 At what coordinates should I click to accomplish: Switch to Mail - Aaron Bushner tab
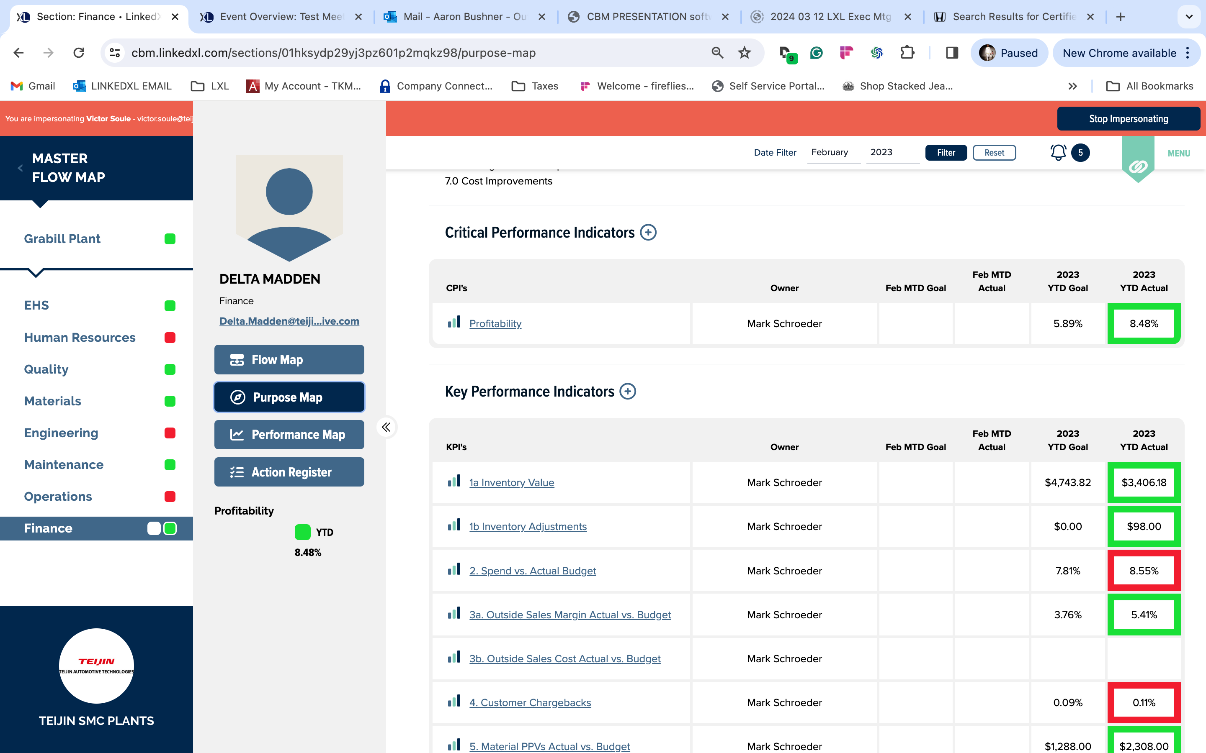pos(464,17)
